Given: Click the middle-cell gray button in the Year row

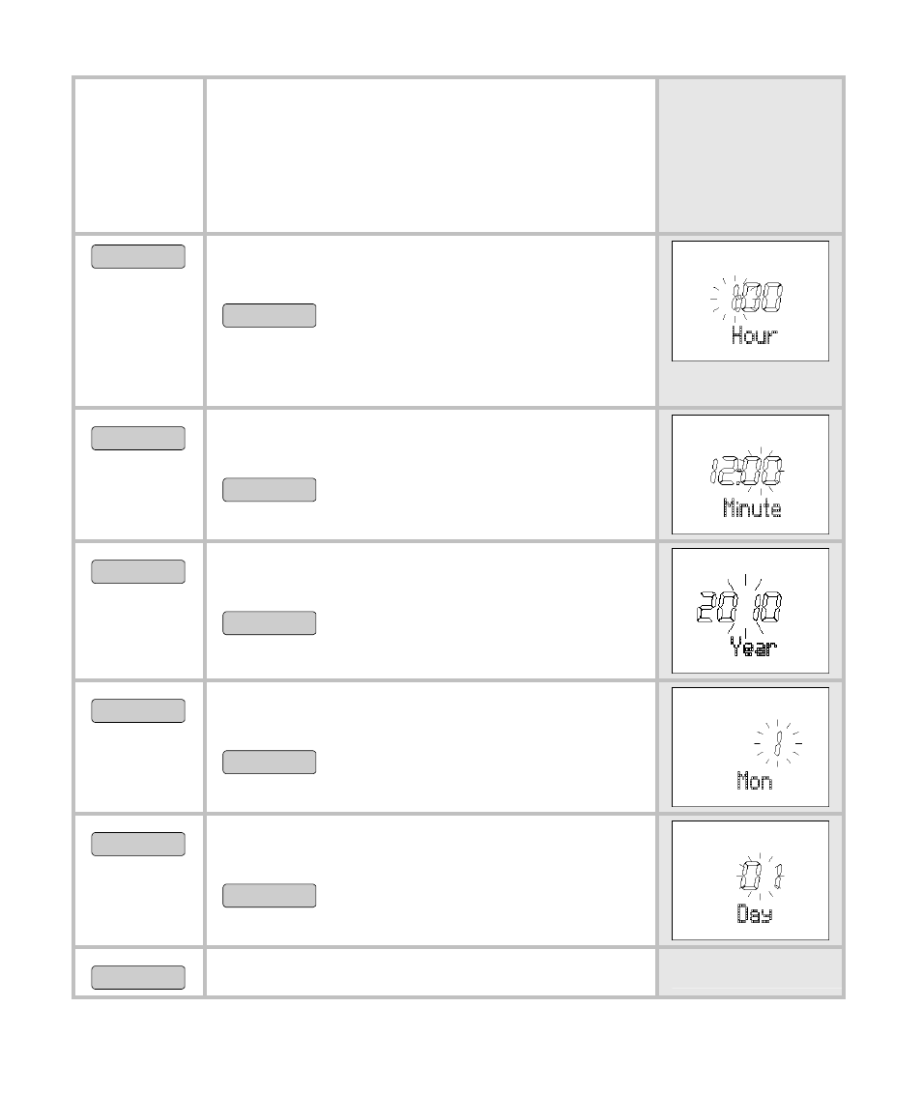Looking at the screenshot, I should 270,623.
